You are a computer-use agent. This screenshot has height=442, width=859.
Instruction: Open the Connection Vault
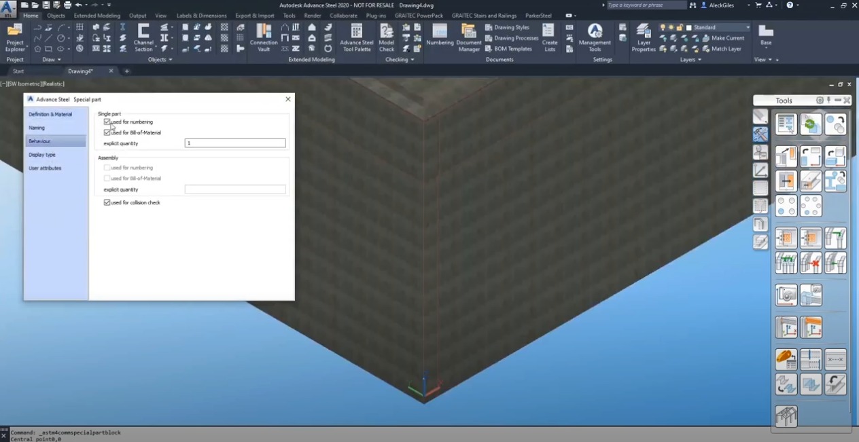tap(264, 37)
